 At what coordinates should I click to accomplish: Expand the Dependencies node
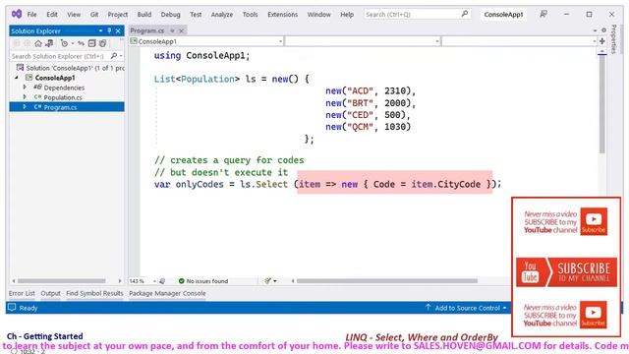tap(25, 88)
